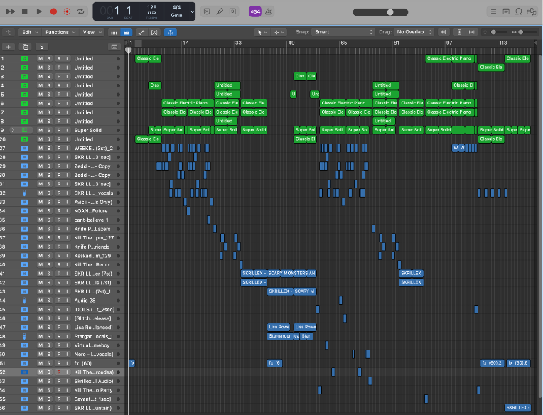Open the List Editors icon

(493, 11)
